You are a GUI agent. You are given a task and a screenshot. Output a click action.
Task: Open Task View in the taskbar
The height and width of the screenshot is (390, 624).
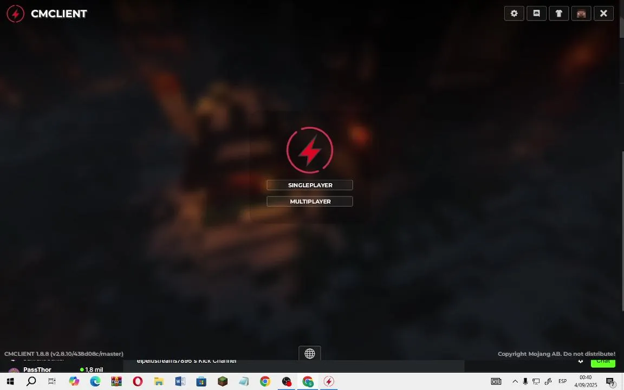(x=52, y=381)
